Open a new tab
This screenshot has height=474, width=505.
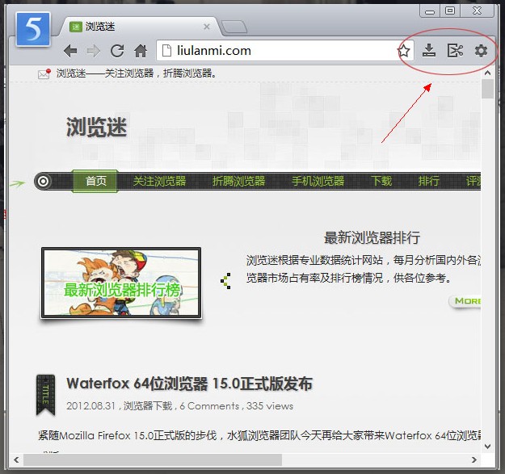(x=234, y=27)
